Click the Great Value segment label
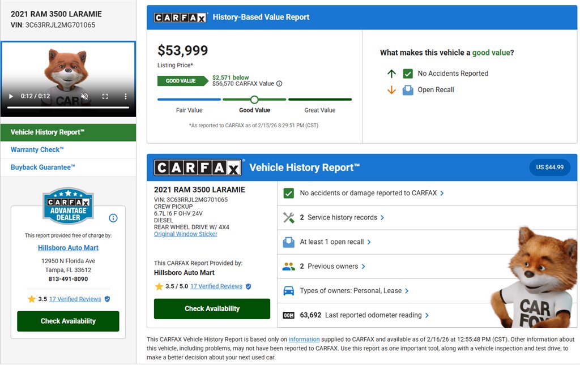The height and width of the screenshot is (365, 580). click(x=320, y=110)
